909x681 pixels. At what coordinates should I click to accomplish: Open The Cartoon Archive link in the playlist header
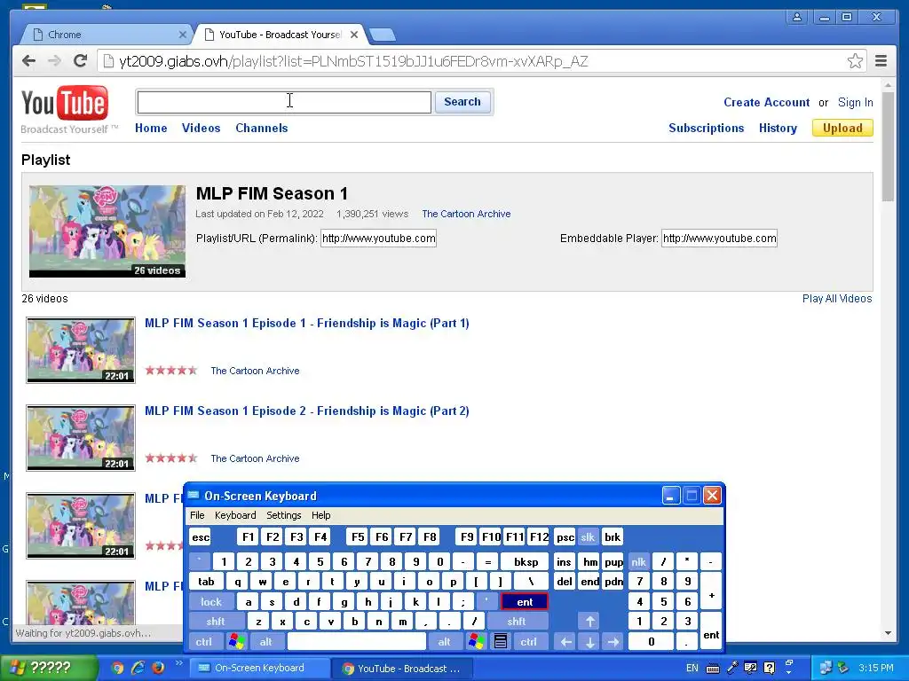tap(466, 214)
